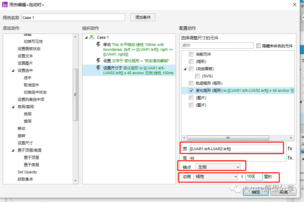Collapse the 设置选中 action group

pos(13,70)
